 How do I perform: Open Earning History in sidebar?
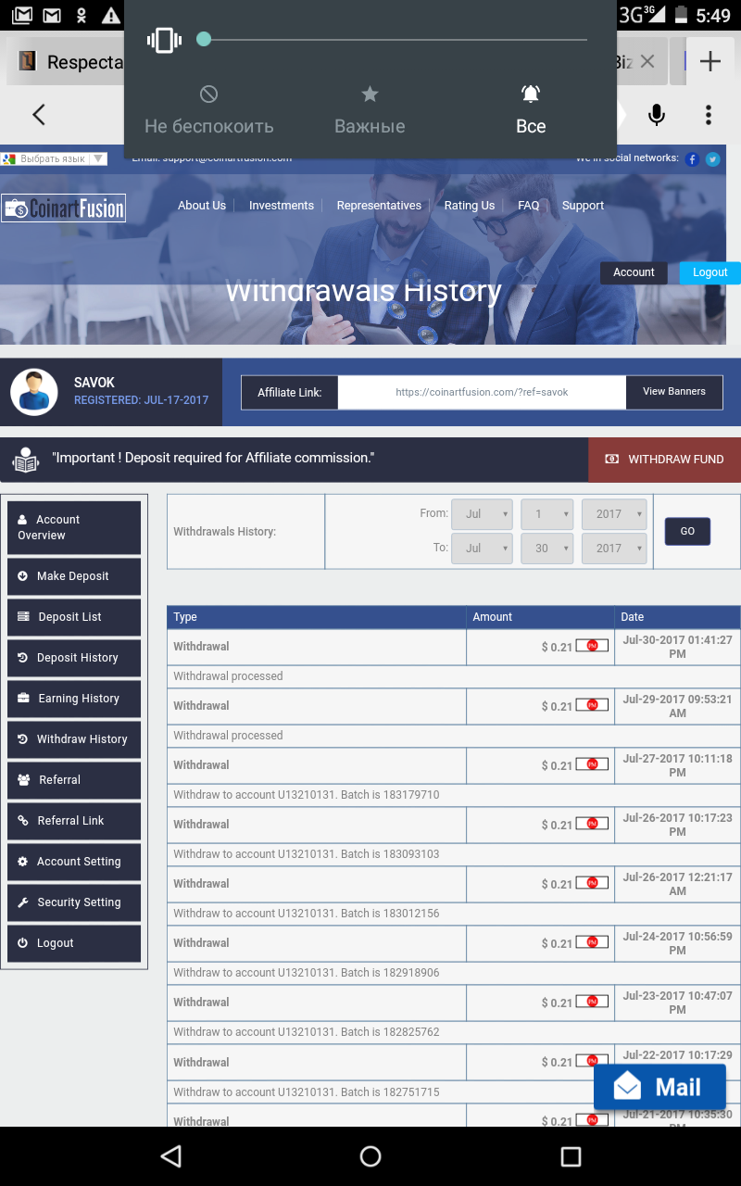74,699
